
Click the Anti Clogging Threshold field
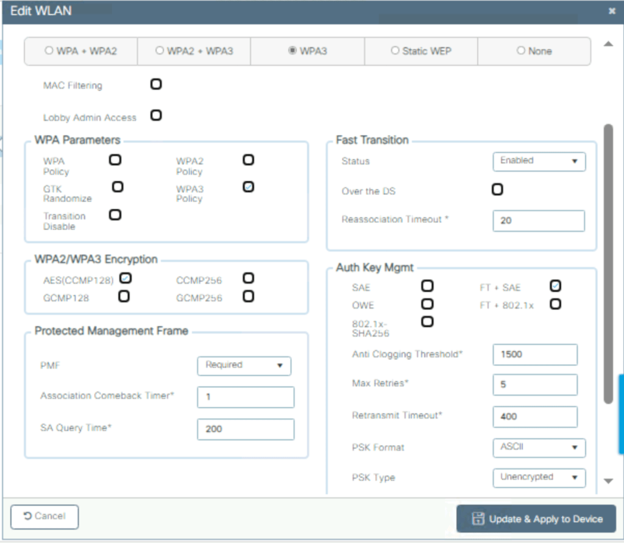534,354
